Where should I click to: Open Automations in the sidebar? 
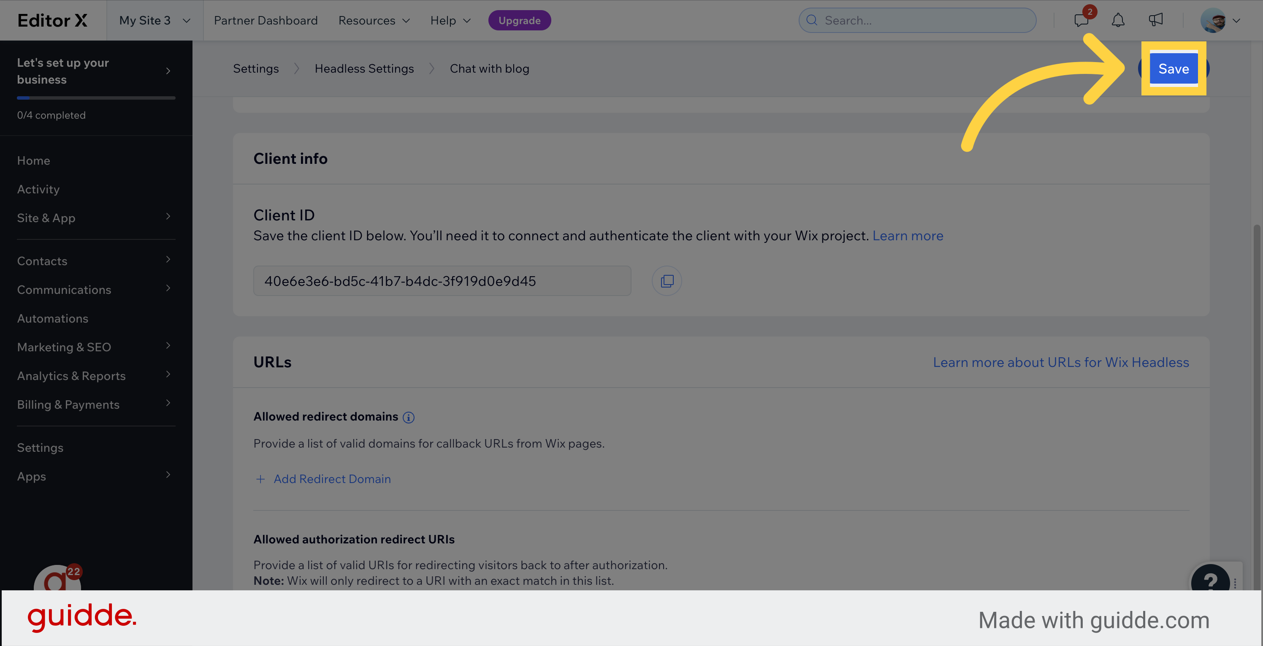(x=52, y=319)
